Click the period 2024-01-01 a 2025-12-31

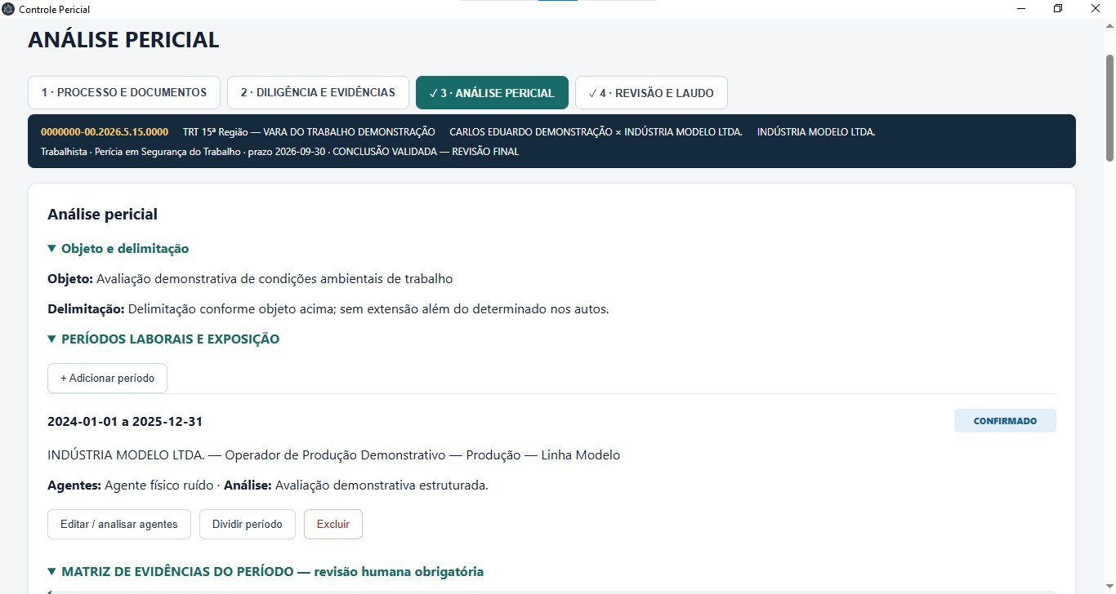(x=125, y=422)
